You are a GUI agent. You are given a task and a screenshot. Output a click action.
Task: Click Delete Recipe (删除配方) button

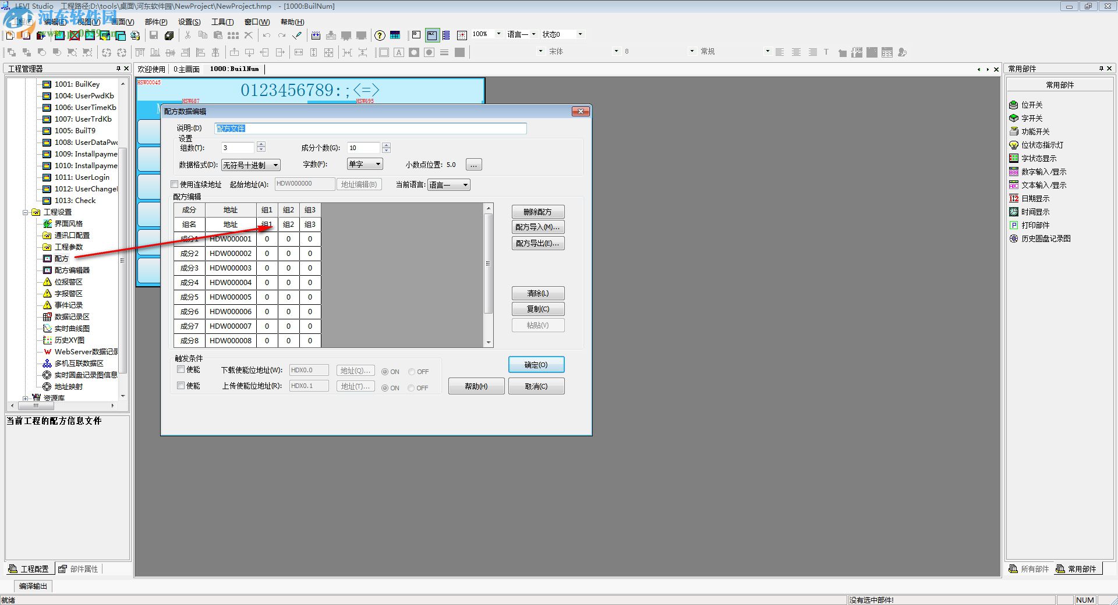(x=537, y=212)
